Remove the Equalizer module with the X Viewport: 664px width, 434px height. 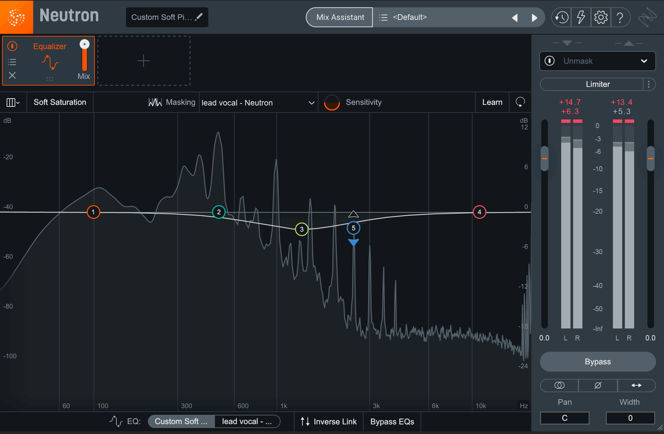coord(12,75)
